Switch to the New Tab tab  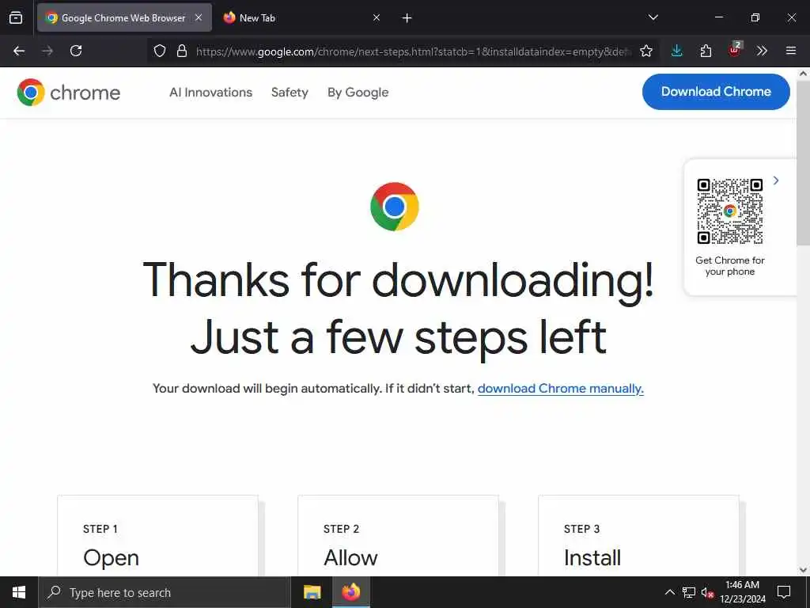pos(302,17)
